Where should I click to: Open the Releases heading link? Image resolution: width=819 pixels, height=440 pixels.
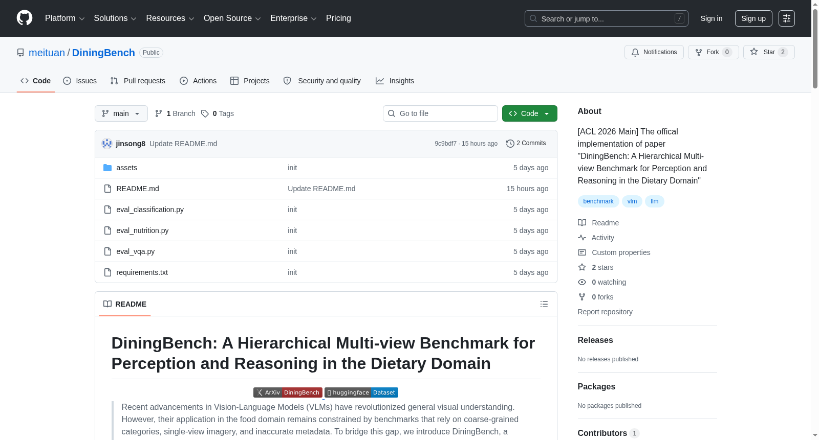[x=595, y=340]
